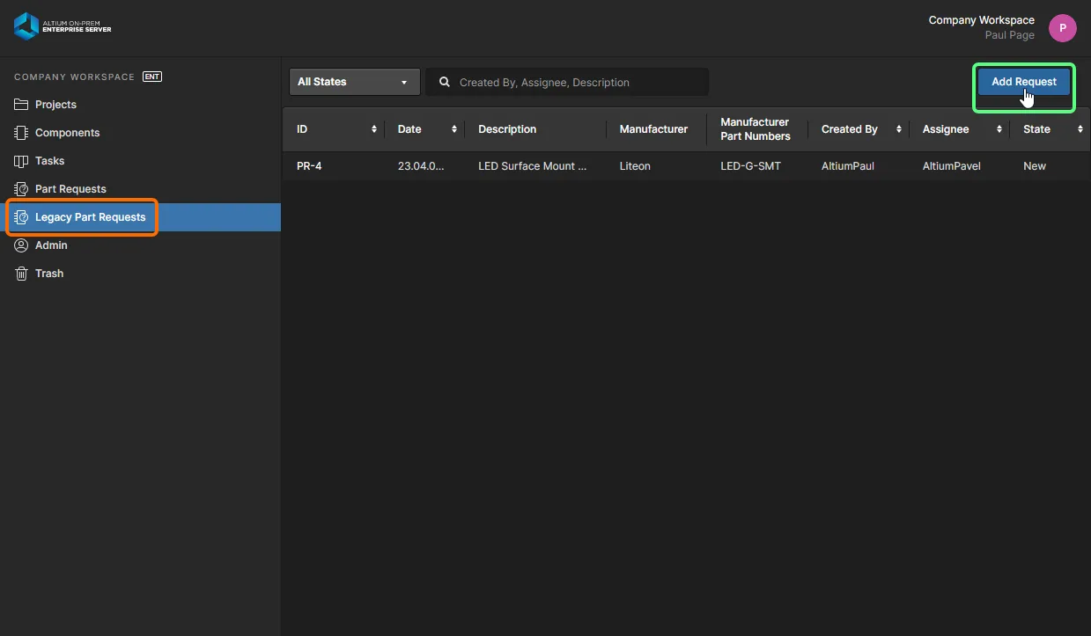Click the LED-G-SMT part number cell
This screenshot has width=1091, height=636.
[750, 166]
